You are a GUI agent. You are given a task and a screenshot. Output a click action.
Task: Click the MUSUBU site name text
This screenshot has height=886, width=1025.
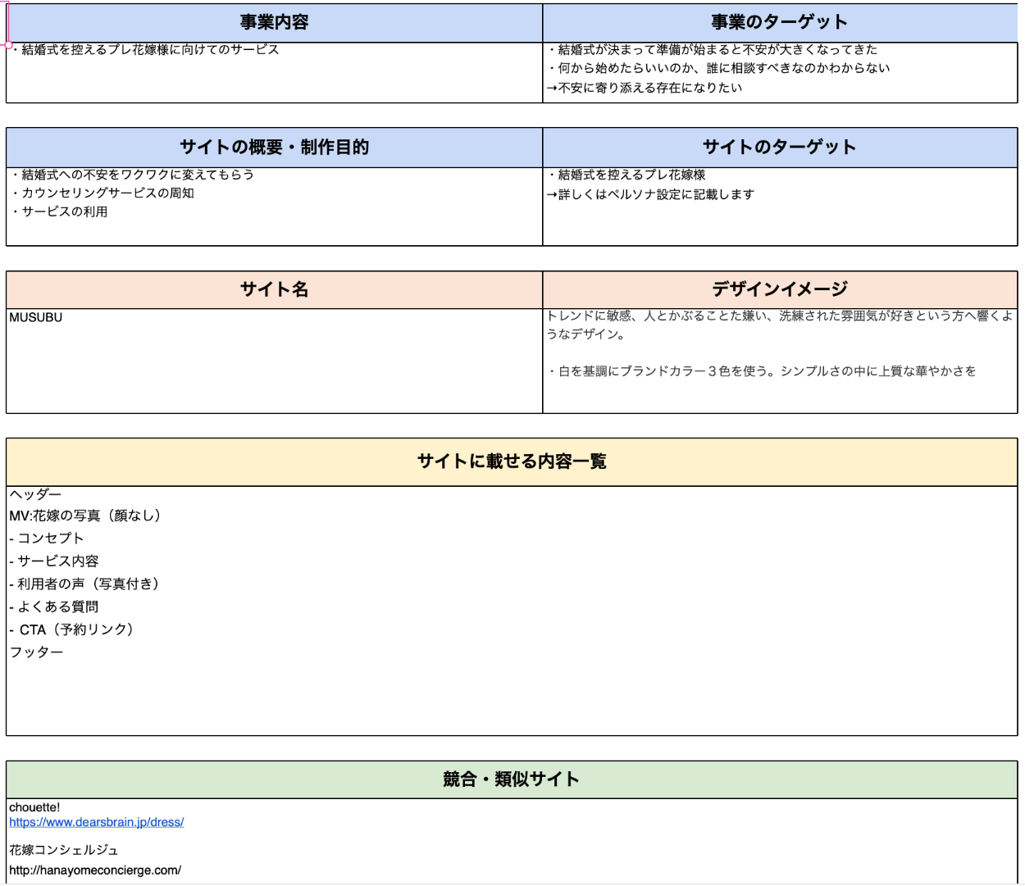coord(36,317)
